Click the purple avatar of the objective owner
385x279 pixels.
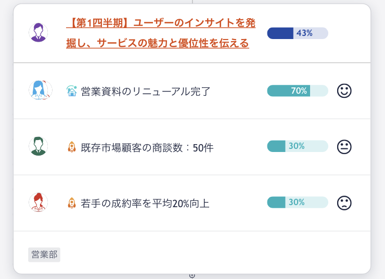pyautogui.click(x=38, y=32)
